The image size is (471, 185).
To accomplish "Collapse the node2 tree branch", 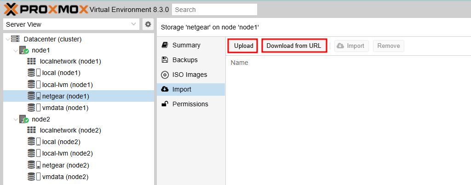I will pyautogui.click(x=16, y=119).
